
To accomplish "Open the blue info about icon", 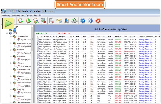I will click(x=90, y=21).
